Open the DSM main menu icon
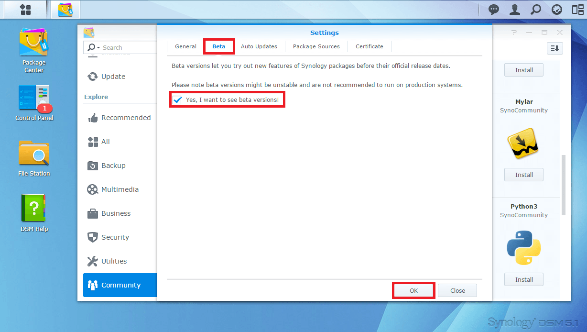The image size is (587, 332). (x=25, y=10)
